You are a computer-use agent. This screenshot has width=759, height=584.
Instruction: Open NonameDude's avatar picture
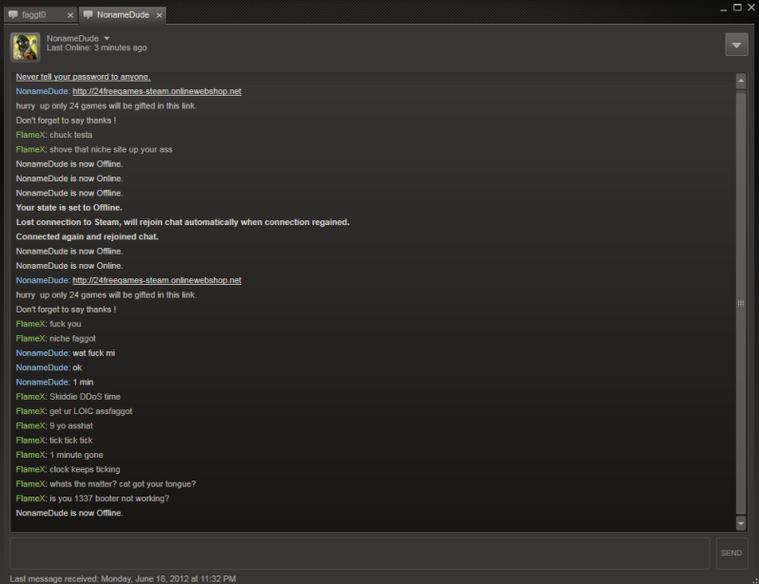click(25, 47)
